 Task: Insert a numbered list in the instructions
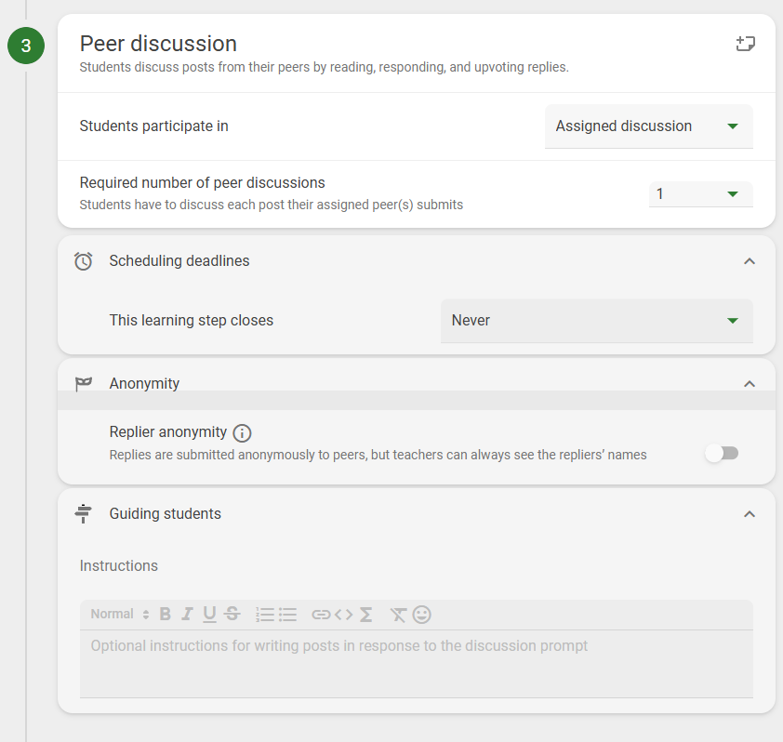tap(265, 614)
